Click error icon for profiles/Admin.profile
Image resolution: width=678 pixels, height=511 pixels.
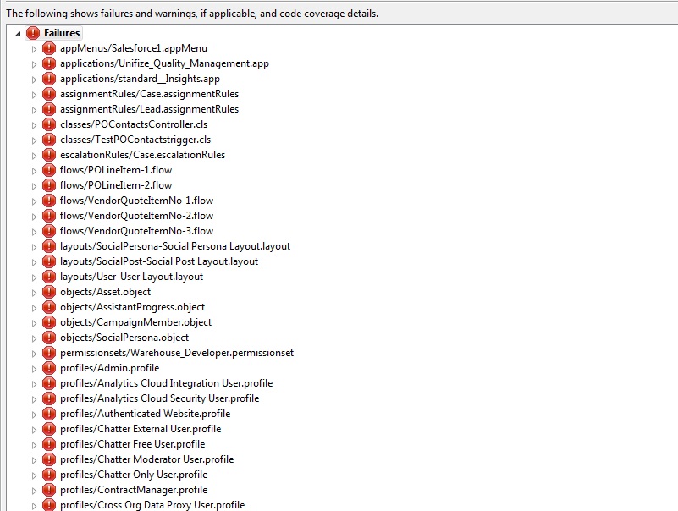[x=49, y=368]
